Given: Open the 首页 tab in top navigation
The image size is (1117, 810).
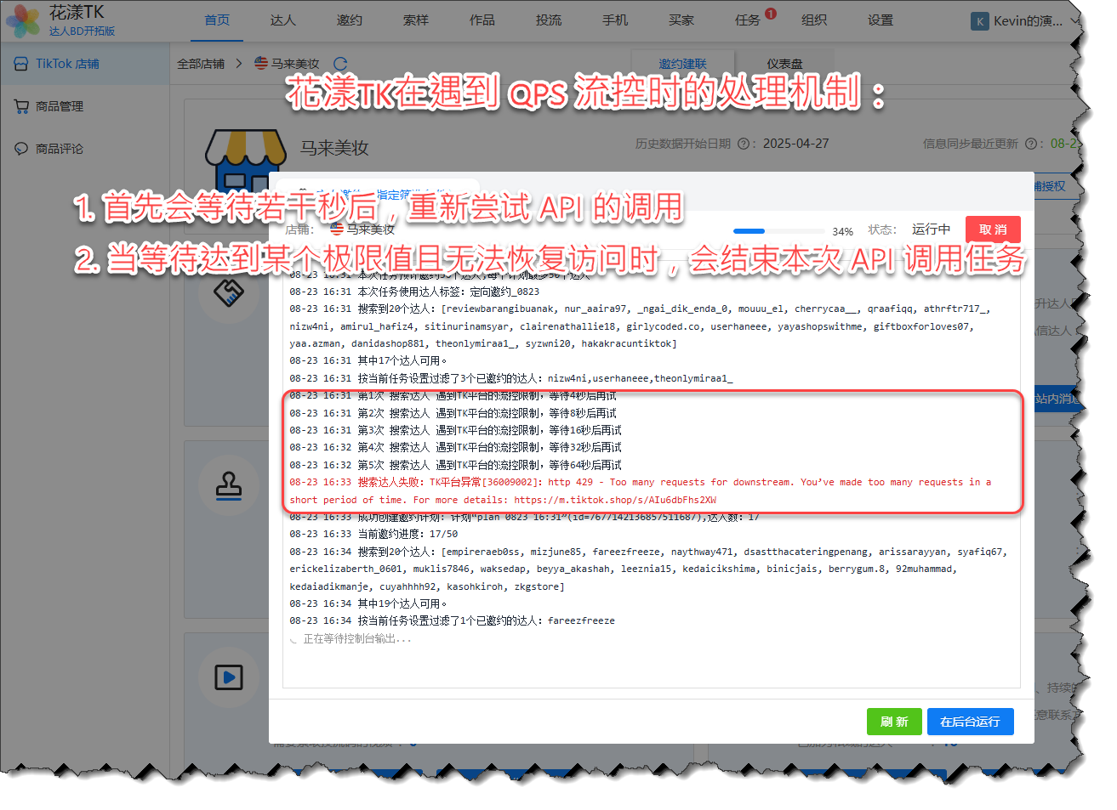Looking at the screenshot, I should point(217,20).
